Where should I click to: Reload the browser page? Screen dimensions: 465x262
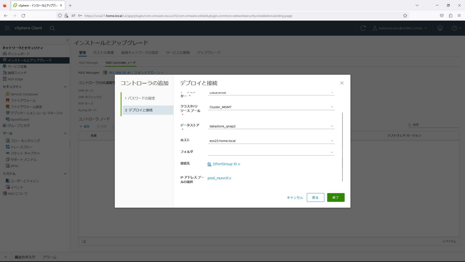23,16
